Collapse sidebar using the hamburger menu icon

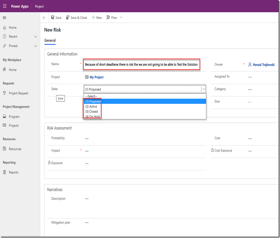point(4,18)
